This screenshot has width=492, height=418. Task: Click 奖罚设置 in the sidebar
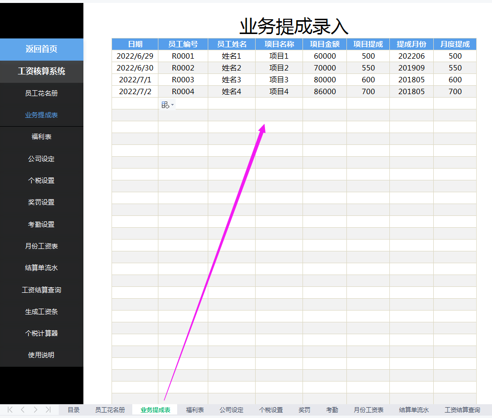[x=41, y=202]
